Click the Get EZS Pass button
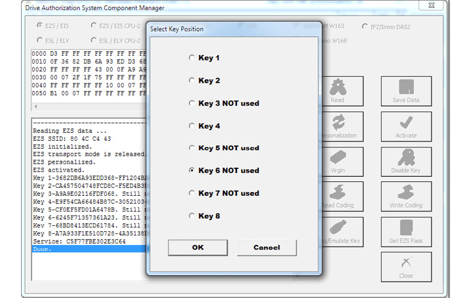 point(406,233)
